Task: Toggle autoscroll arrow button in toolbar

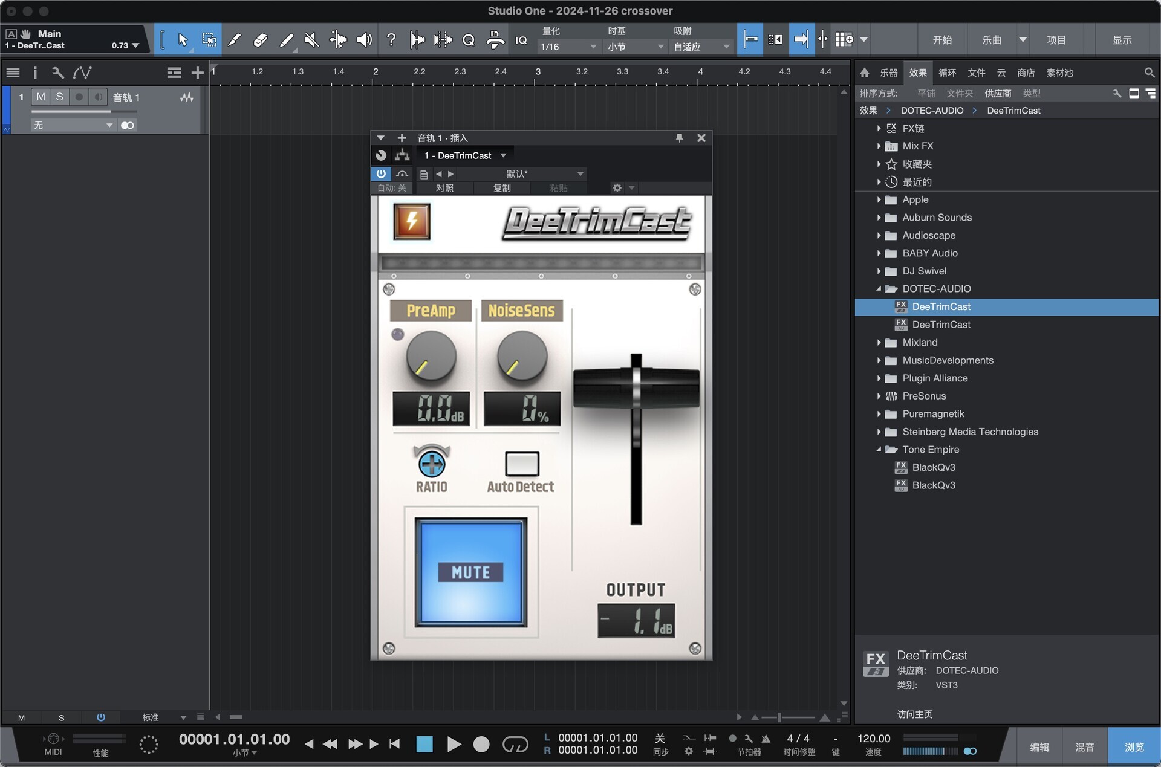Action: [801, 40]
